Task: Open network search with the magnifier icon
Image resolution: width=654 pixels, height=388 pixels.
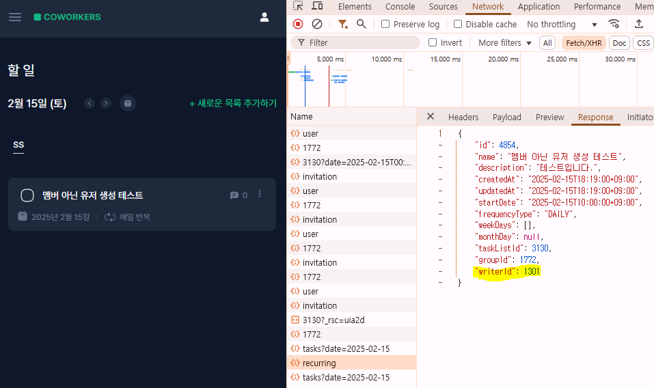Action: [x=362, y=24]
